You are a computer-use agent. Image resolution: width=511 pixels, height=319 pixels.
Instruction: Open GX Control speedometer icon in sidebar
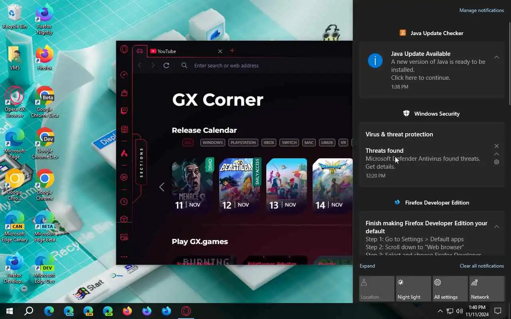[x=124, y=75]
